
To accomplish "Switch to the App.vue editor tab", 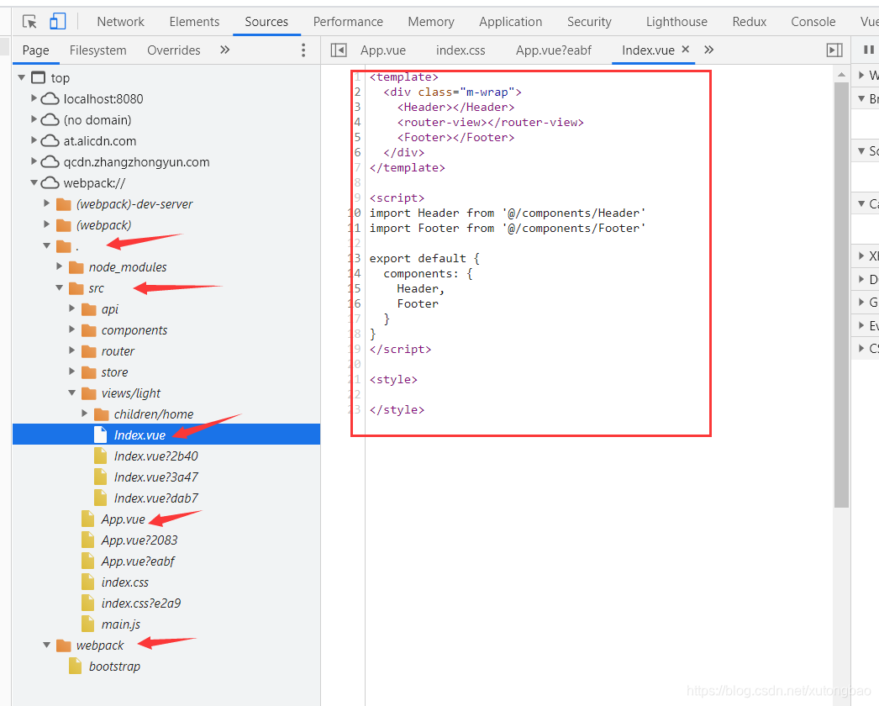I will pyautogui.click(x=383, y=50).
